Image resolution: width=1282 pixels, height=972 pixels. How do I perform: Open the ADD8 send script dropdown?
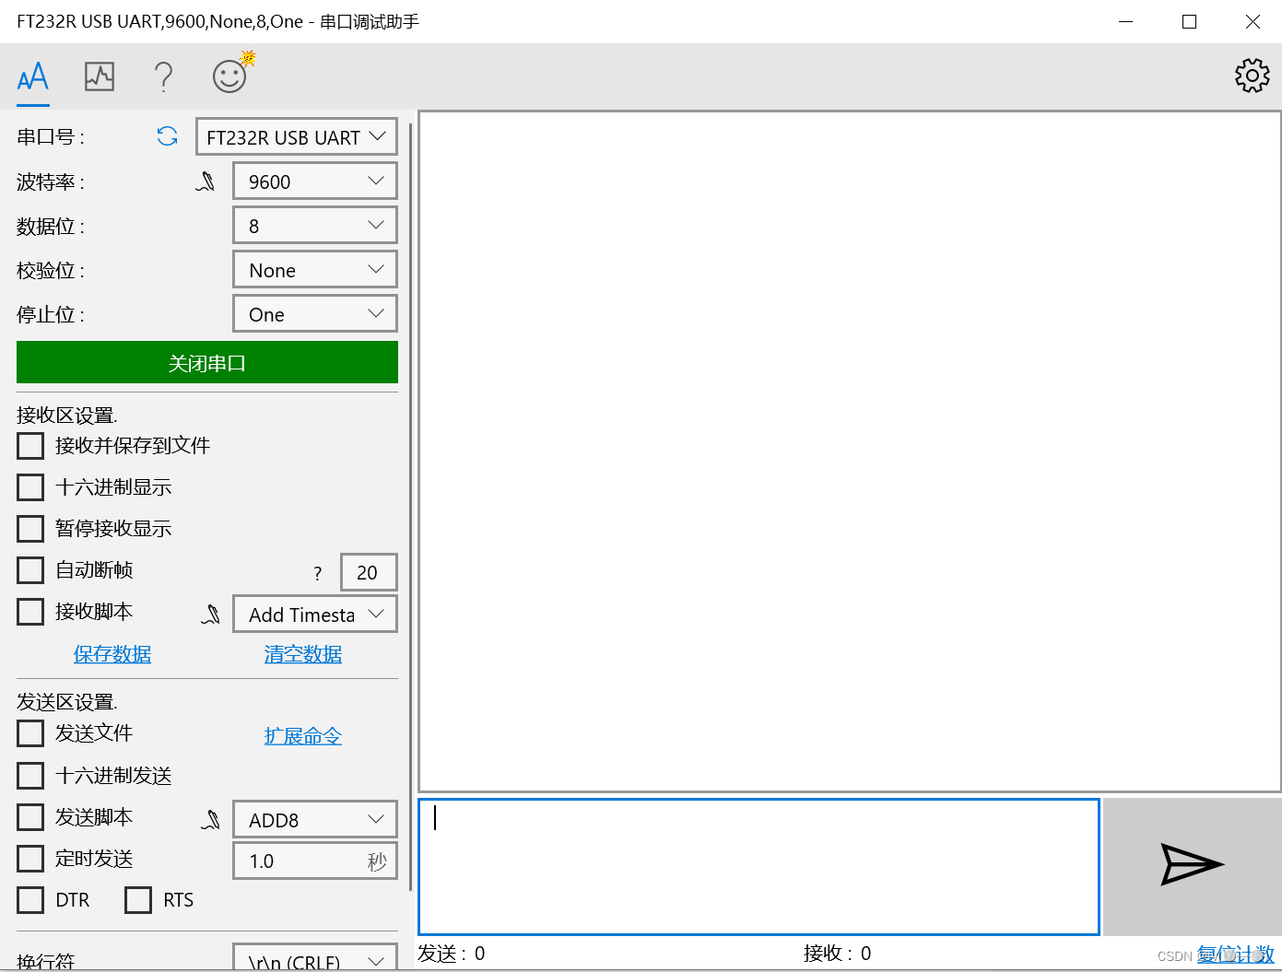[315, 819]
